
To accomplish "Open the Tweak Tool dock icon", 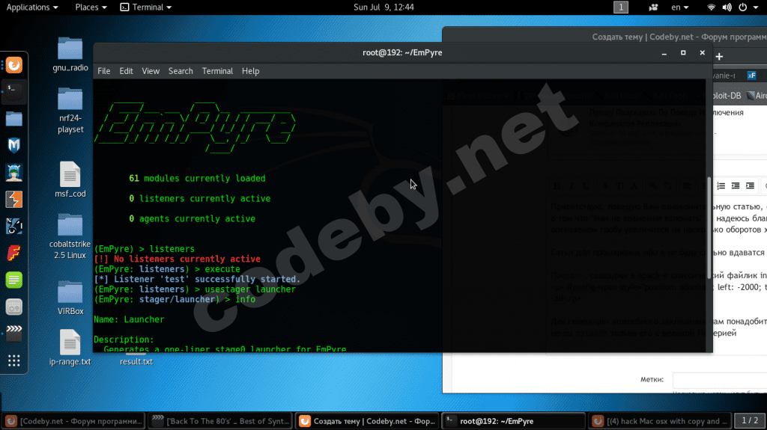I will click(13, 307).
